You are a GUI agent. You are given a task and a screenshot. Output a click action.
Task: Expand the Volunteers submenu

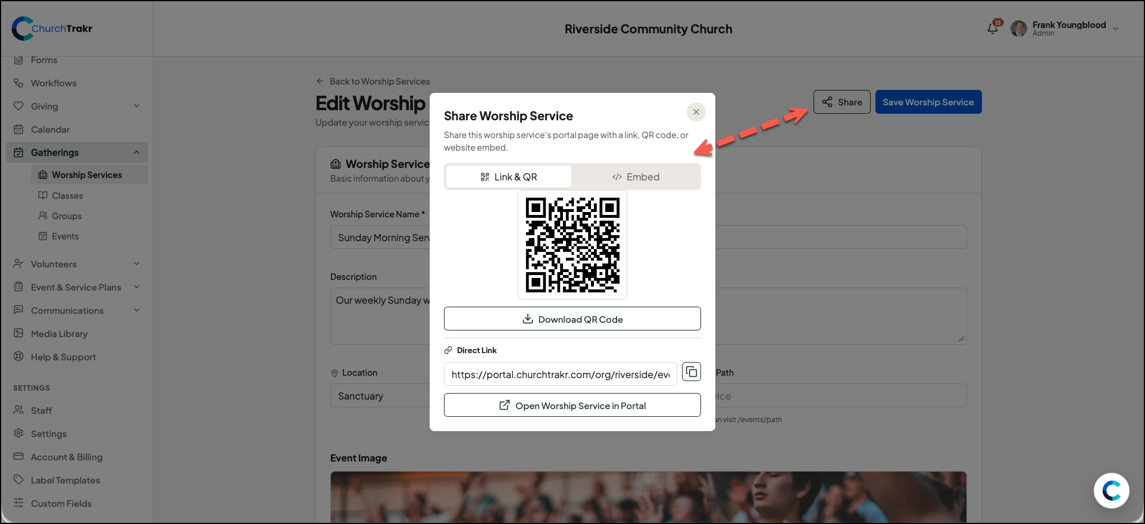click(x=136, y=264)
